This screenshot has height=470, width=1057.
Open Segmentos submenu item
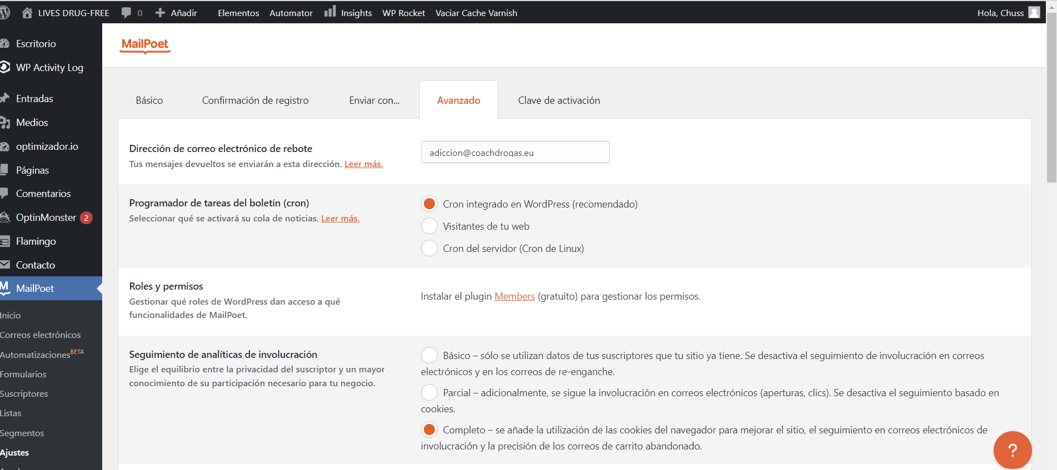click(x=22, y=433)
